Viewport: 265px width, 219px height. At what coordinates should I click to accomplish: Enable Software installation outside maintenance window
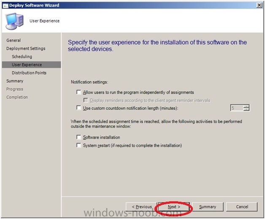point(79,137)
